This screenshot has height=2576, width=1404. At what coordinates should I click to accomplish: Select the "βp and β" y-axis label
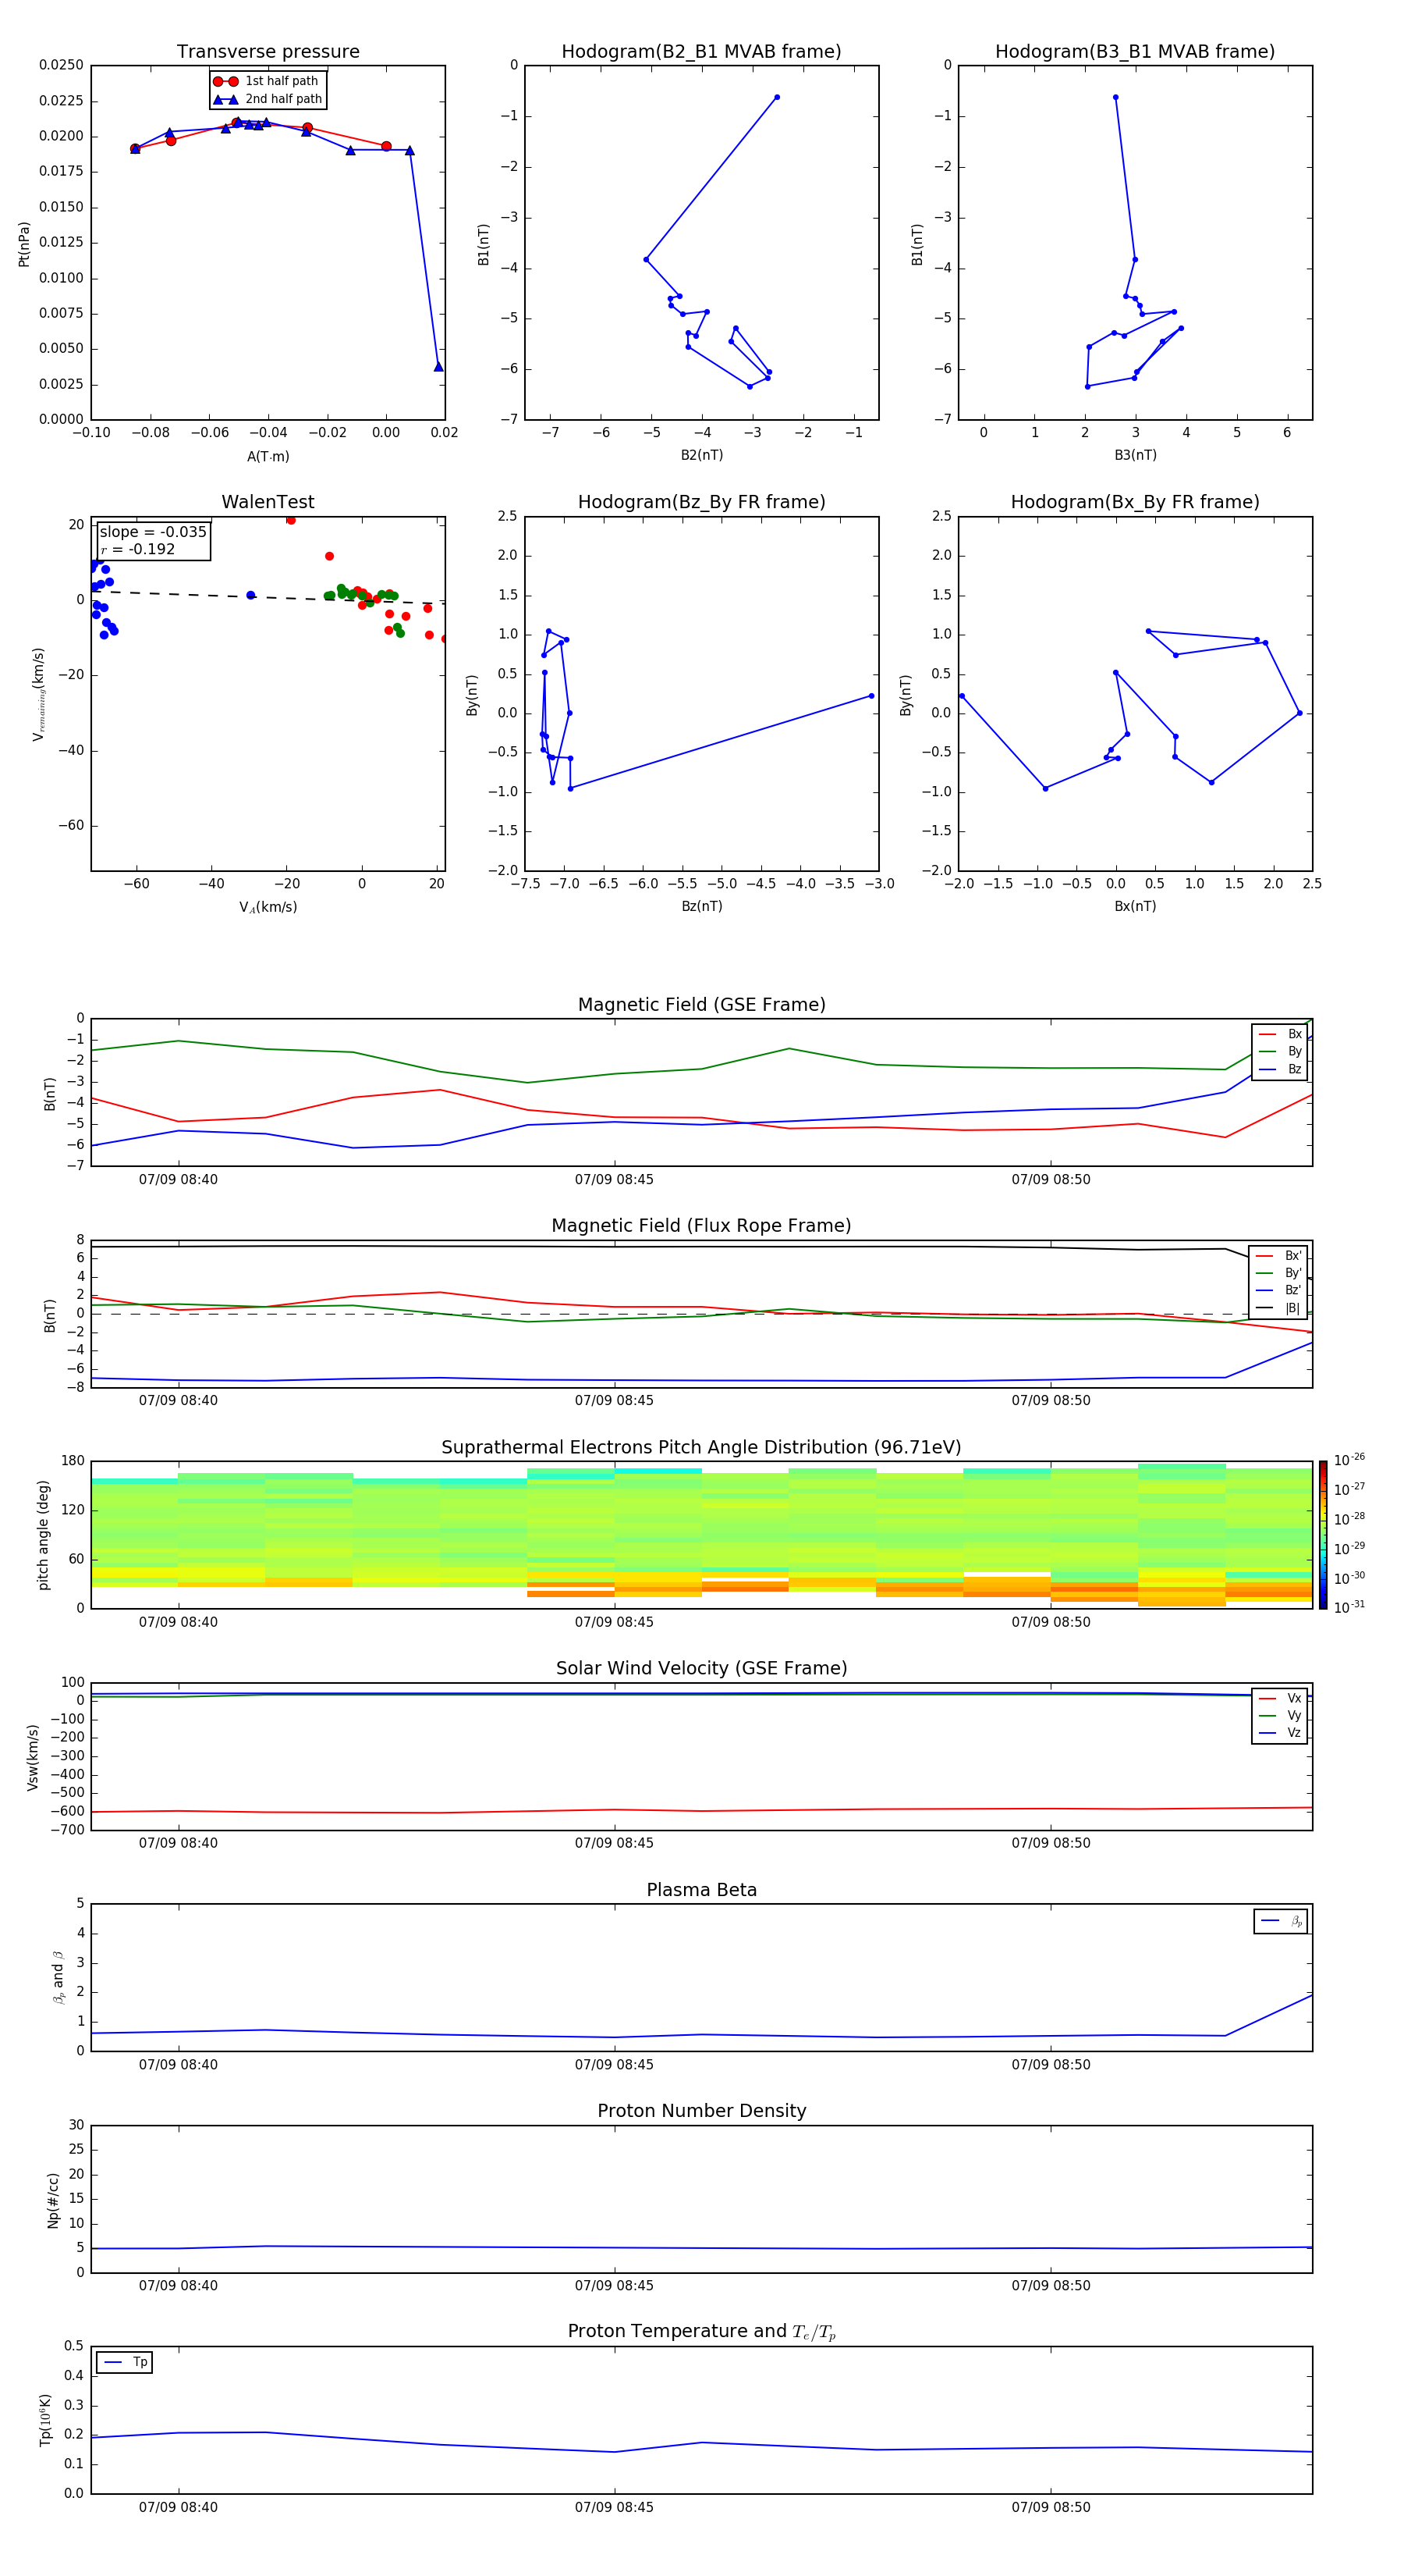tap(58, 1977)
